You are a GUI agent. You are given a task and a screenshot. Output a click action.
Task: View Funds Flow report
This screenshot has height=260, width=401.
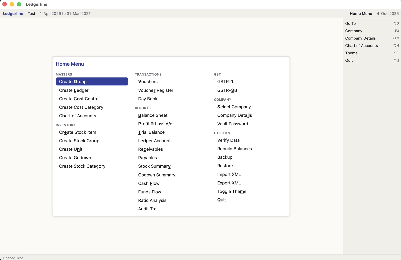(x=171, y=192)
